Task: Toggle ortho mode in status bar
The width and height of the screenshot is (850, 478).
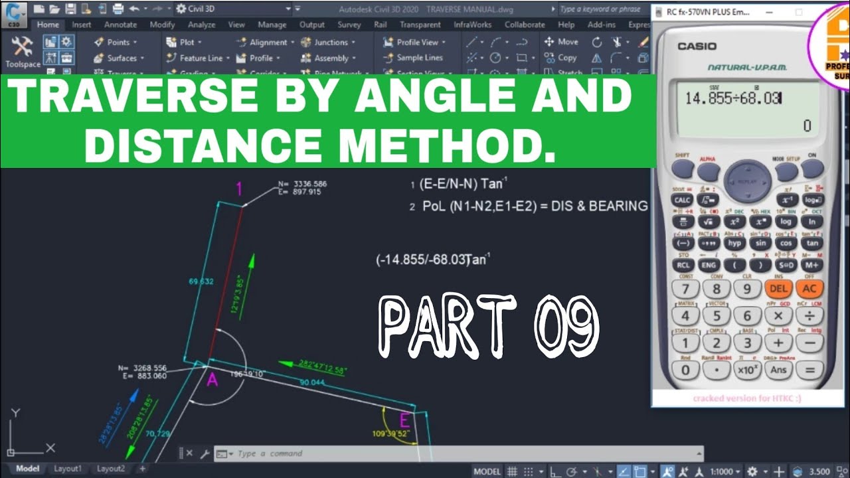Action: pos(554,471)
